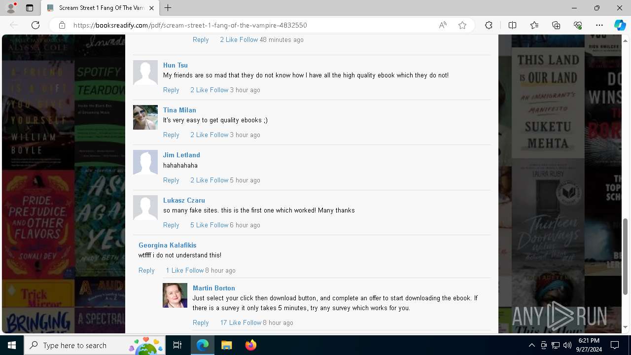Reply to Lukasz Czaru comment
The width and height of the screenshot is (631, 355).
point(171,225)
